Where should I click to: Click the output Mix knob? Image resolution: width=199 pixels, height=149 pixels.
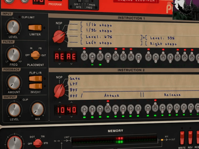pyautogui.click(x=37, y=109)
